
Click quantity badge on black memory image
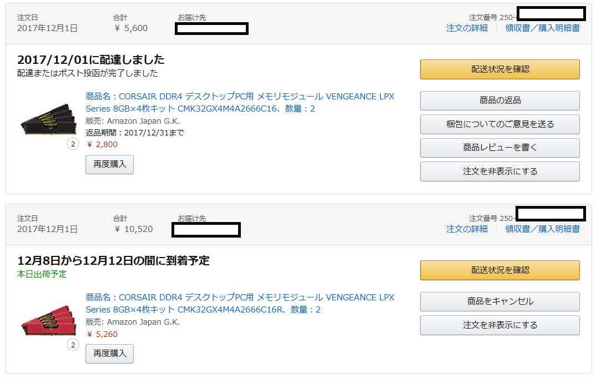73,144
